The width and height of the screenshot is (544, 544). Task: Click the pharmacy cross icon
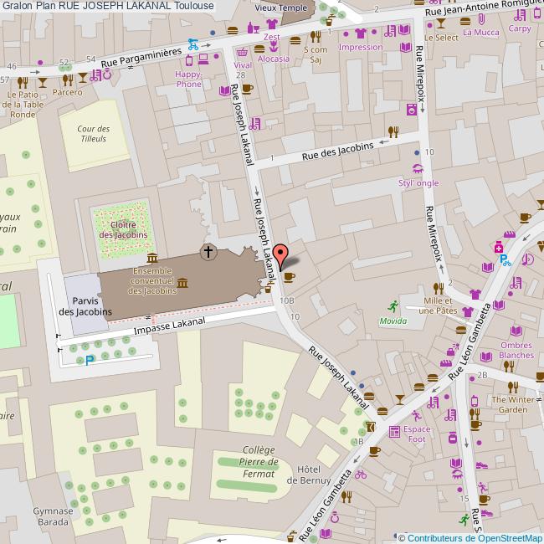(x=499, y=249)
